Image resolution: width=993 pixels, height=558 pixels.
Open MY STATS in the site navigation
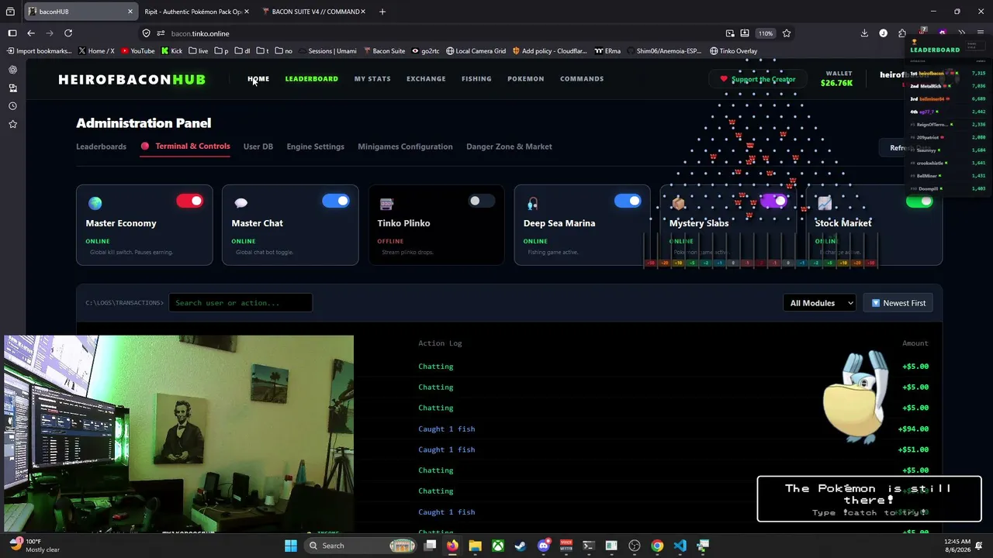click(x=372, y=78)
